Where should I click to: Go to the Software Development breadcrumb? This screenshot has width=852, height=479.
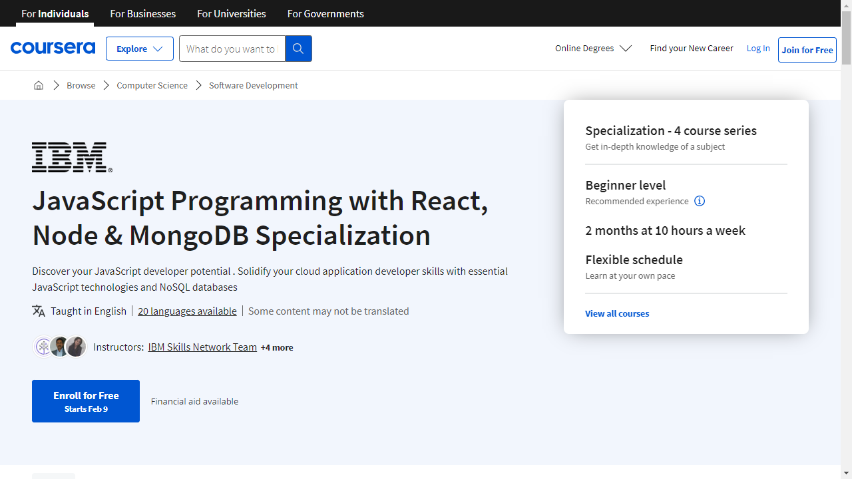click(254, 85)
